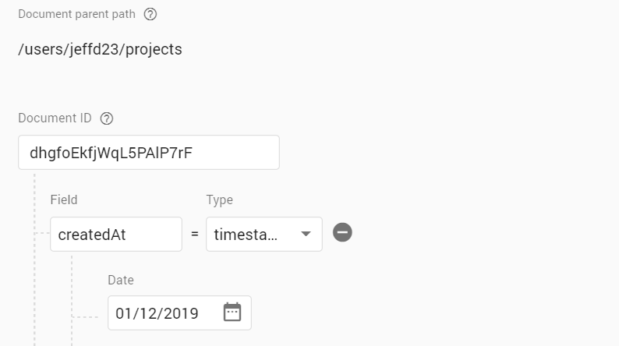This screenshot has width=619, height=346.
Task: Click the createdAt field name input
Action: (x=115, y=234)
